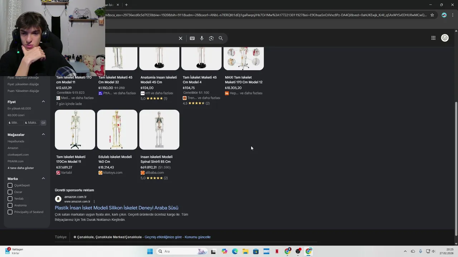Start voice search with microphone icon
Image resolution: width=458 pixels, height=257 pixels.
[202, 38]
